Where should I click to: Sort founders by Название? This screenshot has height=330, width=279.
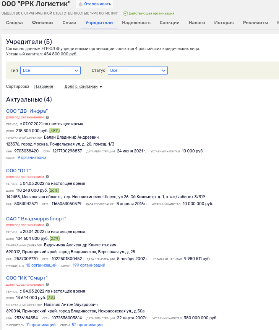pyautogui.click(x=44, y=87)
